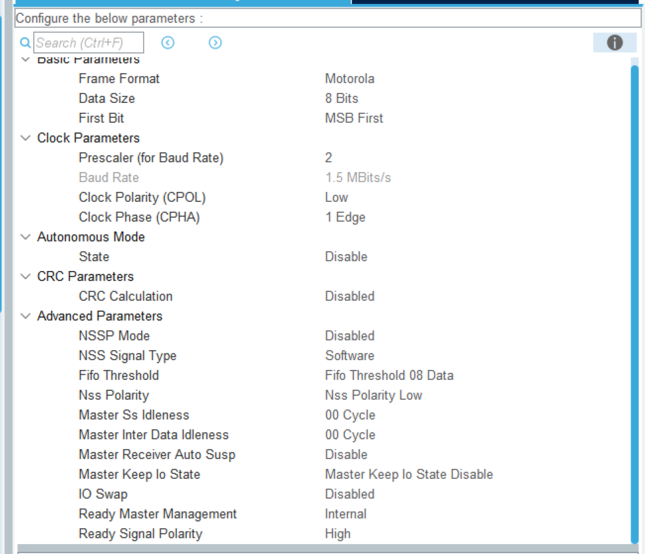Change Master Keep Io State Disable value
Image resolution: width=645 pixels, height=554 pixels.
409,474
